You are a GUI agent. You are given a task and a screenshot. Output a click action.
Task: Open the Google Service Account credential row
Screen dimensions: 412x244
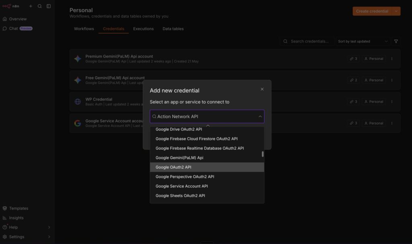[235, 123]
